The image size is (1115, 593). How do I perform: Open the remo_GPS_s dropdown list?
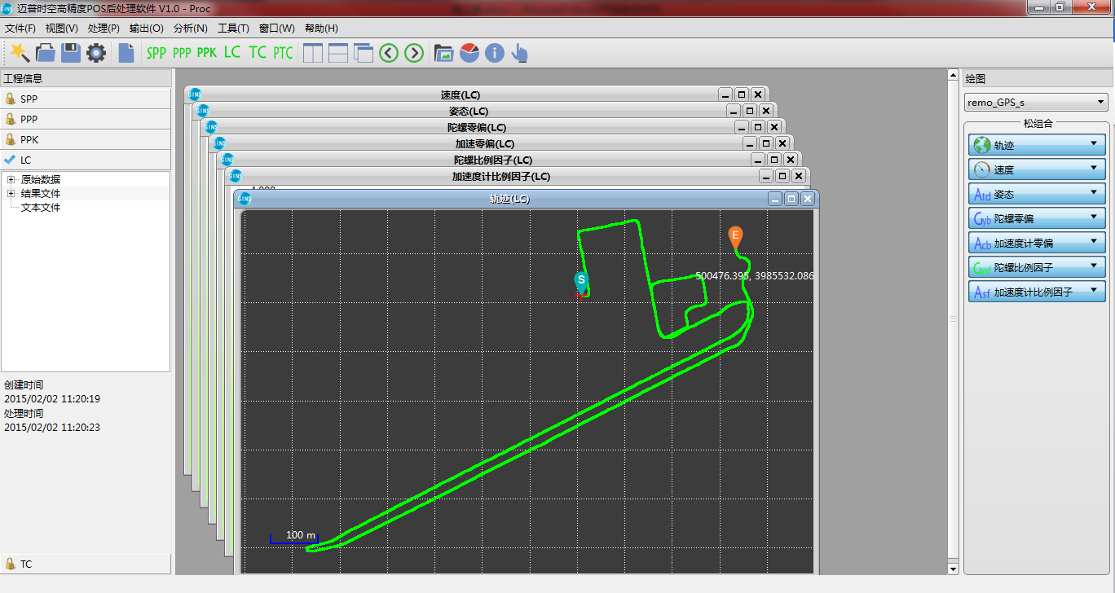click(1035, 103)
